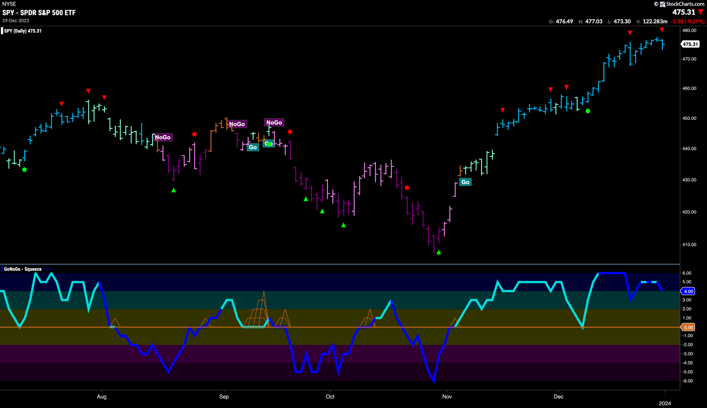
Task: Click the SPY (Daily) 475.31 legend label
Action: tap(22, 31)
